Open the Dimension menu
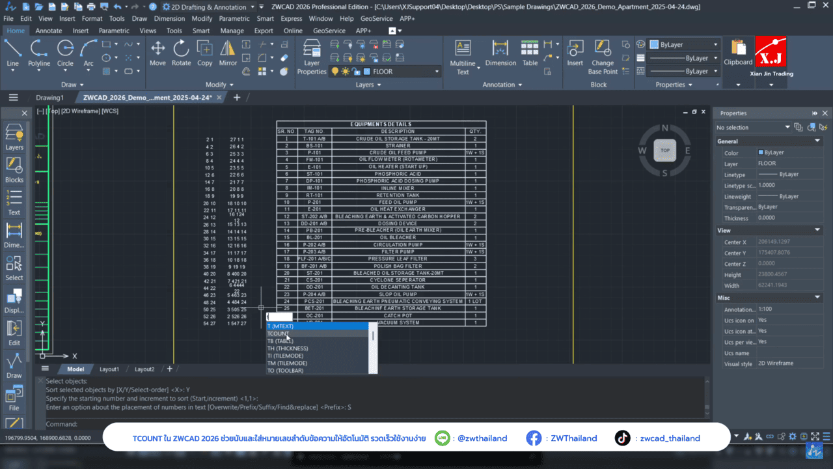Image resolution: width=833 pixels, height=469 pixels. [169, 19]
